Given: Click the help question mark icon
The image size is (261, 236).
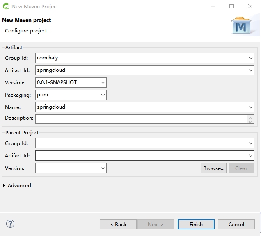Looking at the screenshot, I should tap(10, 224).
